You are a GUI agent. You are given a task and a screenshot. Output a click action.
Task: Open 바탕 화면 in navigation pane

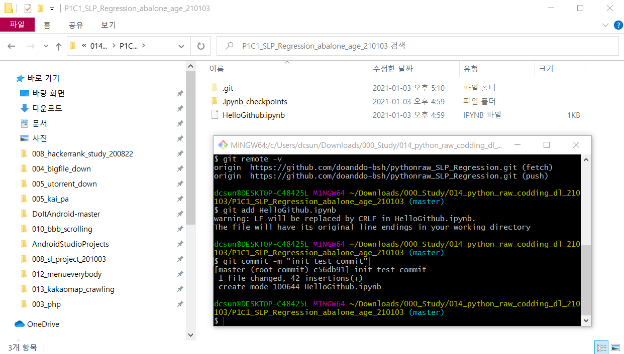point(48,93)
